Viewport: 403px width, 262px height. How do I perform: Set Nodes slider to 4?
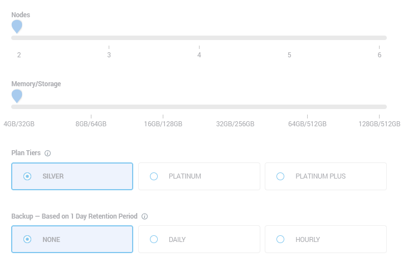[199, 38]
